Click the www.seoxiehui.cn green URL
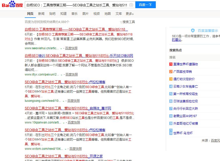Image resolution: width=220 pixels, height=161 pixels. pyautogui.click(x=42, y=48)
